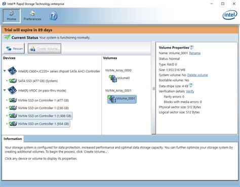
Task: Click the Current Status checkmark icon
Action: (x=7, y=37)
